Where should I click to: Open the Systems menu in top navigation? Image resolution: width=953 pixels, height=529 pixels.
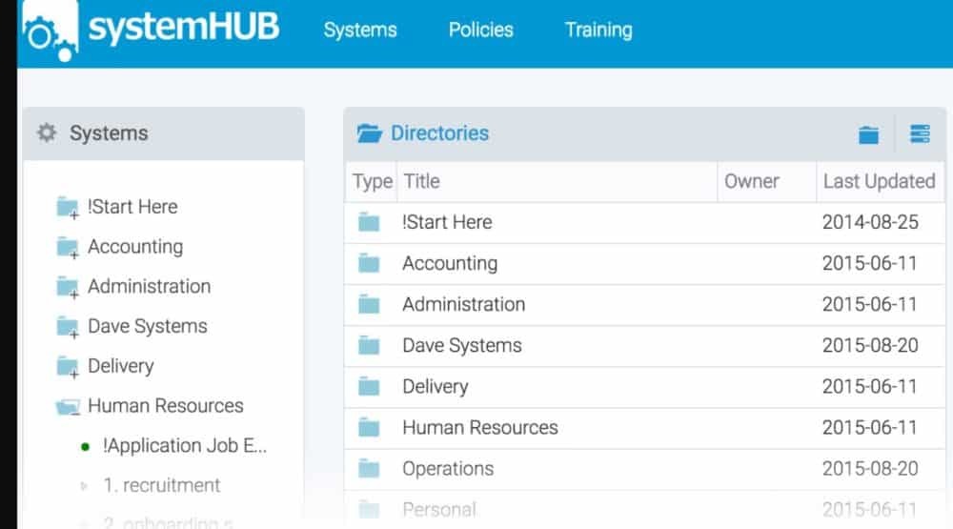click(360, 31)
